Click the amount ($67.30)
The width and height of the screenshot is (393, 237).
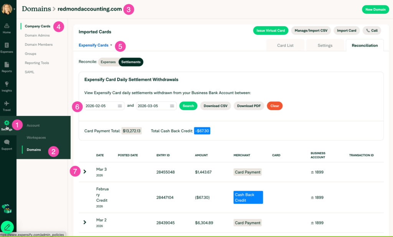(202, 198)
